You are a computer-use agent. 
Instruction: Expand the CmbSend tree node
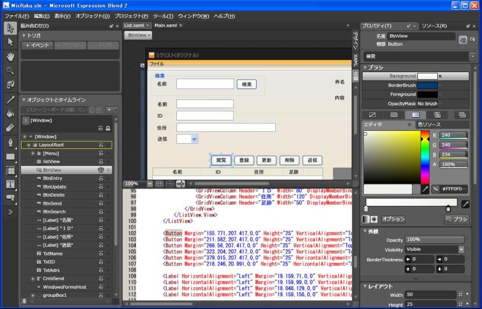tap(33, 279)
